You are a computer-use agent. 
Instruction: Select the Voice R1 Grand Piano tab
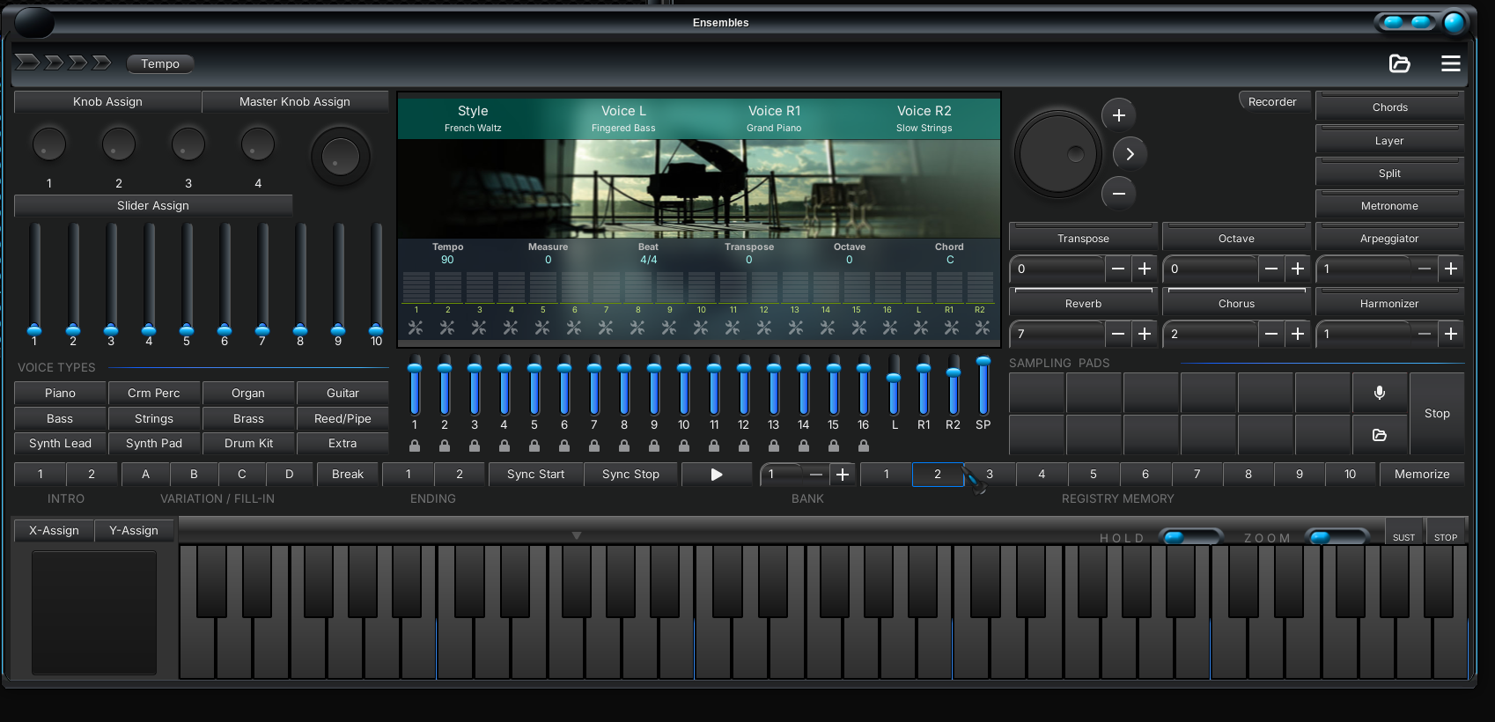pos(774,118)
